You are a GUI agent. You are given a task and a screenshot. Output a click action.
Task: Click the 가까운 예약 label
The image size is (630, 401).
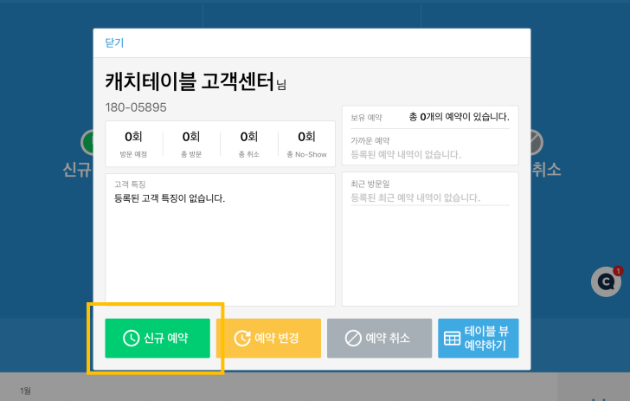click(x=370, y=141)
